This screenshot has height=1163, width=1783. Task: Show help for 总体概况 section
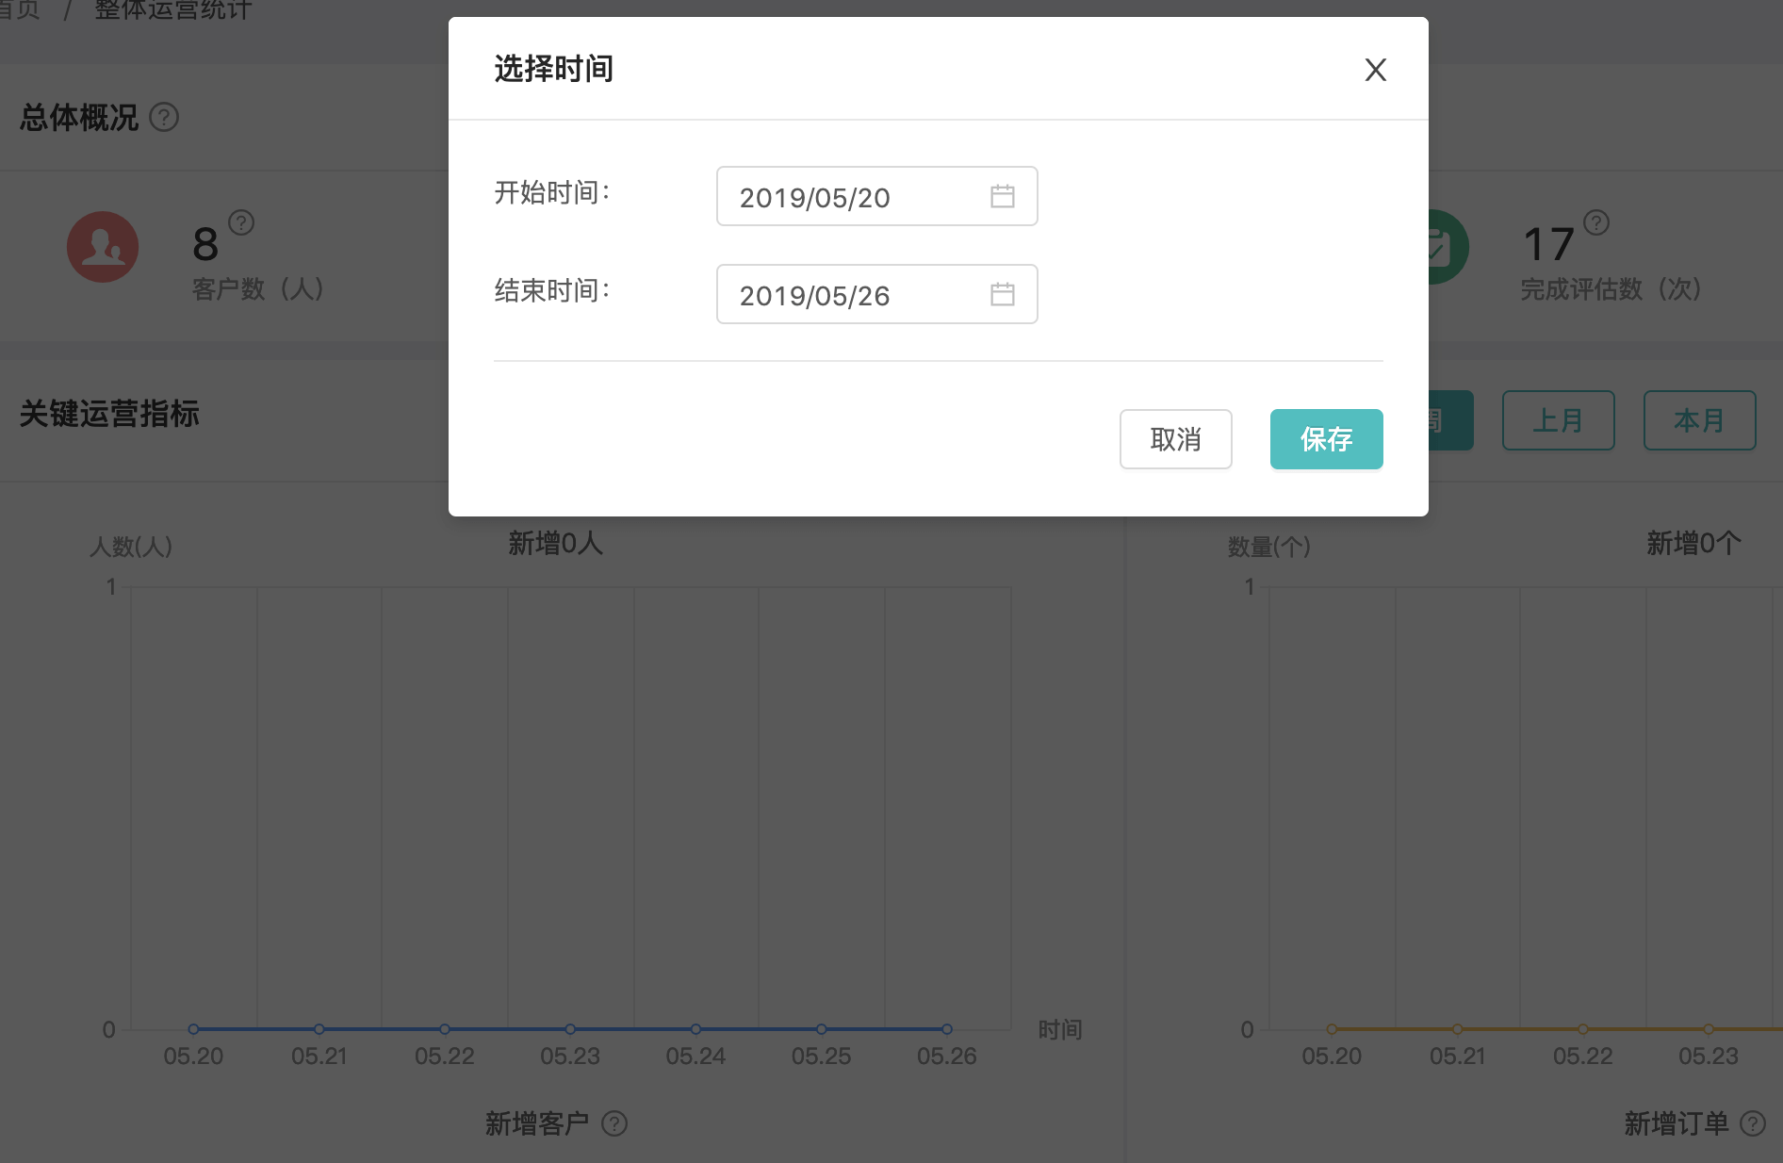[164, 118]
